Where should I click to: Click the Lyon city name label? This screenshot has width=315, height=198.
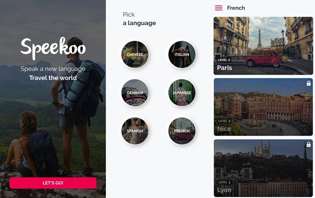pyautogui.click(x=224, y=190)
